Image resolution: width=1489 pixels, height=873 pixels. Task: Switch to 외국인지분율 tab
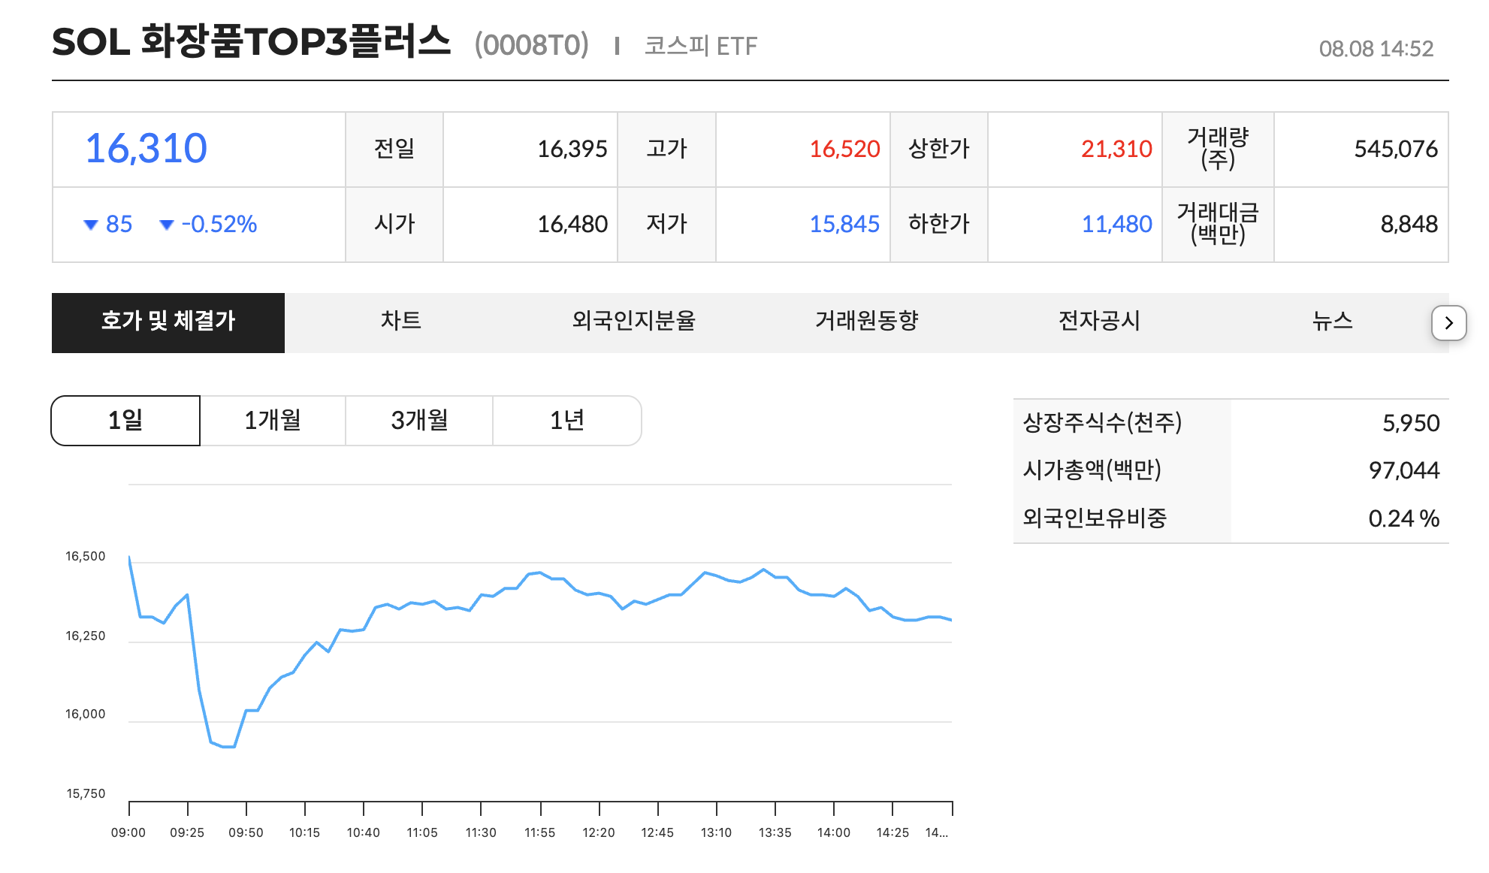tap(633, 322)
